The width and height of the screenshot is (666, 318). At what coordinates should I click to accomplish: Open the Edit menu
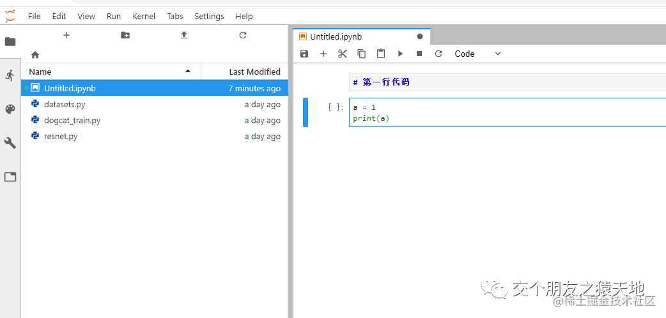click(59, 17)
